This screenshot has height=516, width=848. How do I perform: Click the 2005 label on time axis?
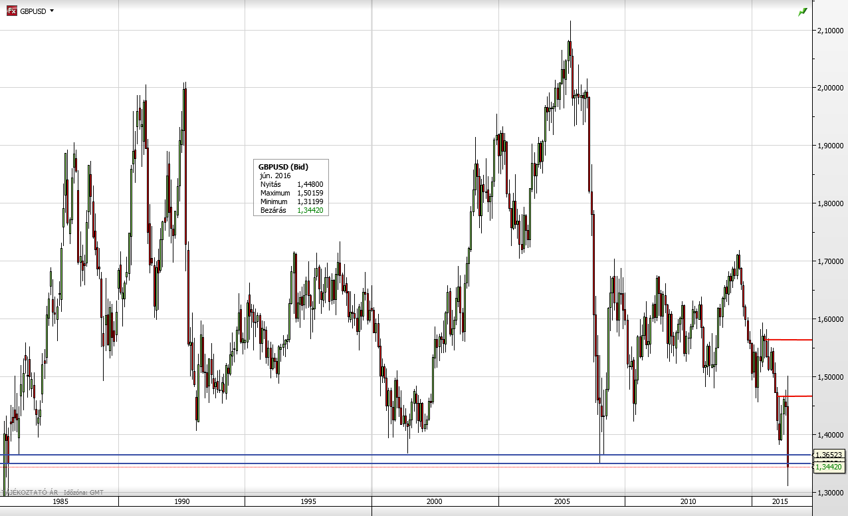[x=562, y=501]
